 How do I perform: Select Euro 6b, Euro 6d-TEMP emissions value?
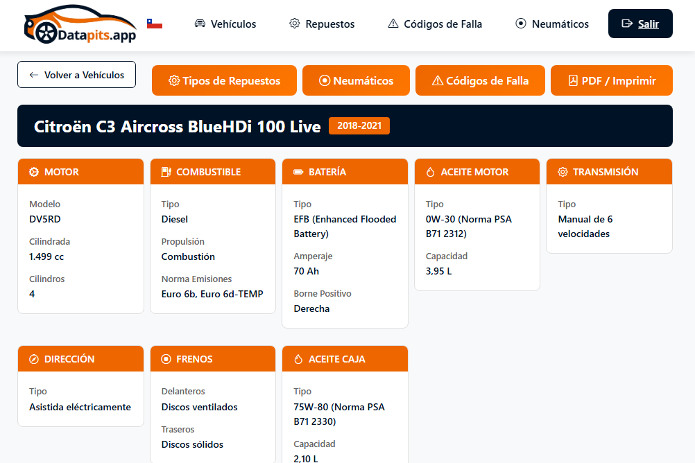[212, 294]
